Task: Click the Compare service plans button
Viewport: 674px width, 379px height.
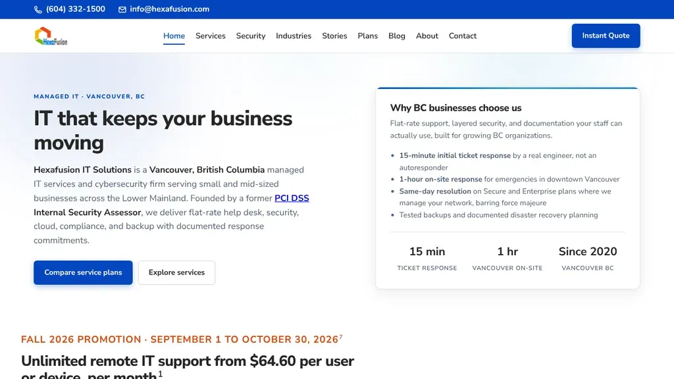Action: 83,272
